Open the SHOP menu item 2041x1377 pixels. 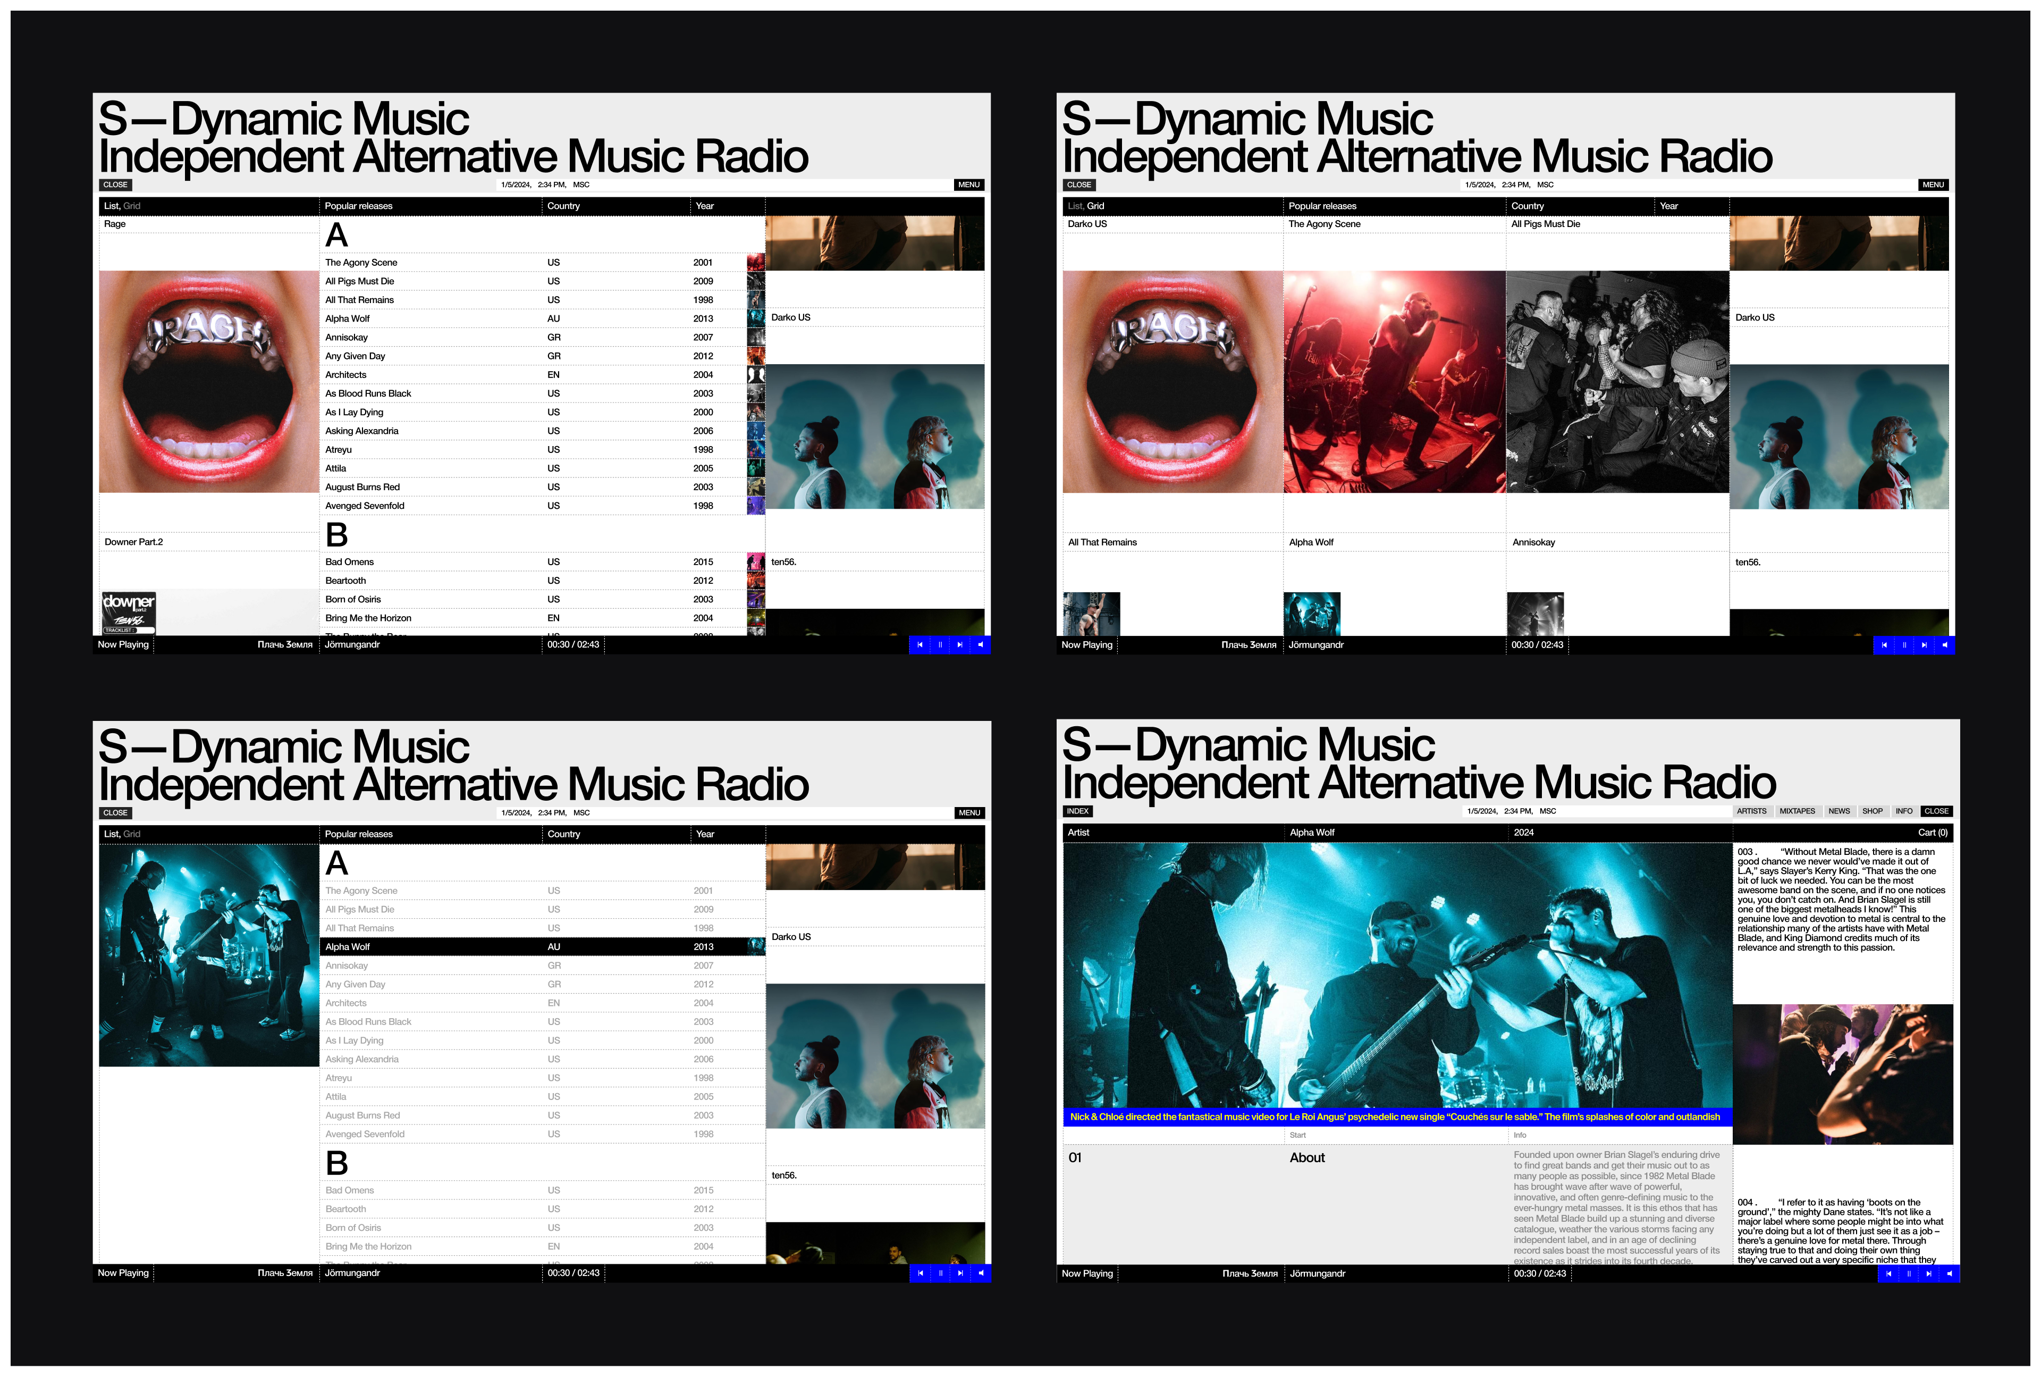[1873, 811]
